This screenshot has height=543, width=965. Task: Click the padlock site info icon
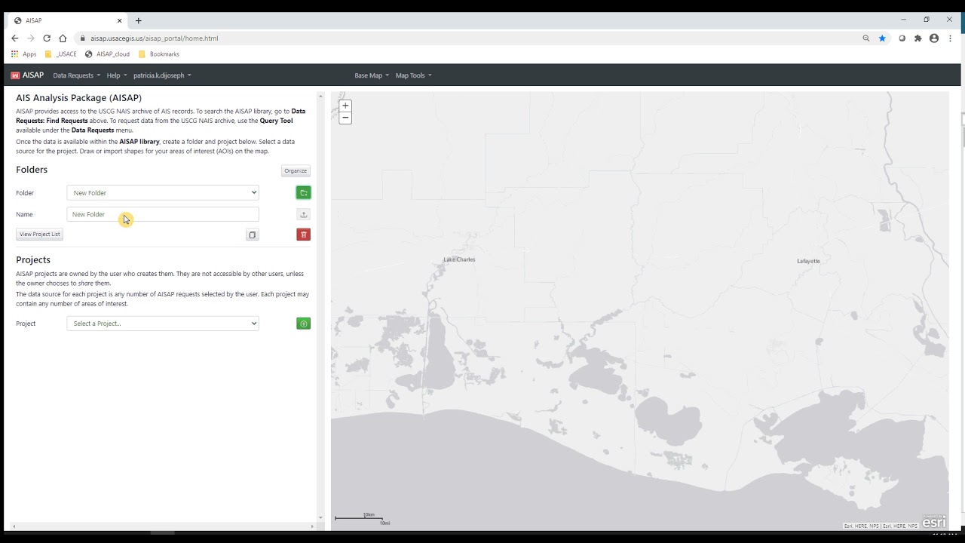click(83, 38)
